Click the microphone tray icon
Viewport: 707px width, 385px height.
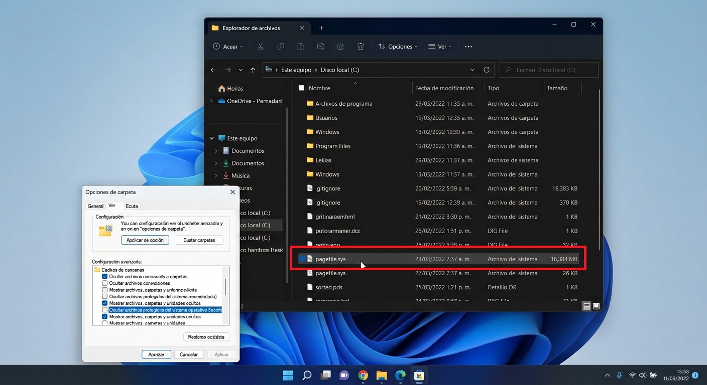point(619,375)
